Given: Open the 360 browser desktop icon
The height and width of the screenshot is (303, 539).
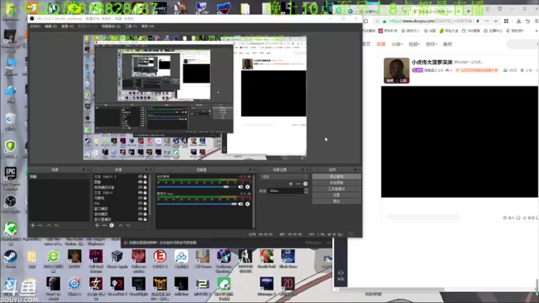Looking at the screenshot, I should (53, 260).
